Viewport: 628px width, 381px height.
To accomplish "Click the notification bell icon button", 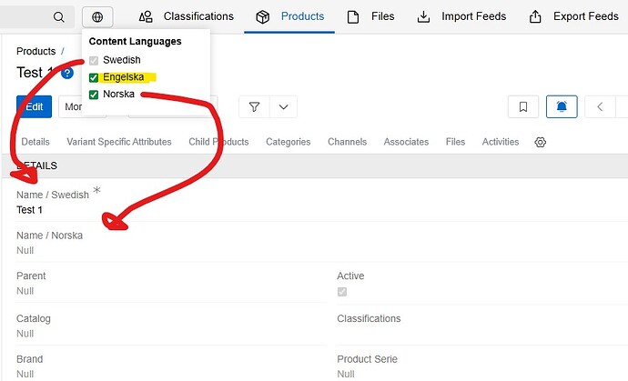I will tap(562, 107).
